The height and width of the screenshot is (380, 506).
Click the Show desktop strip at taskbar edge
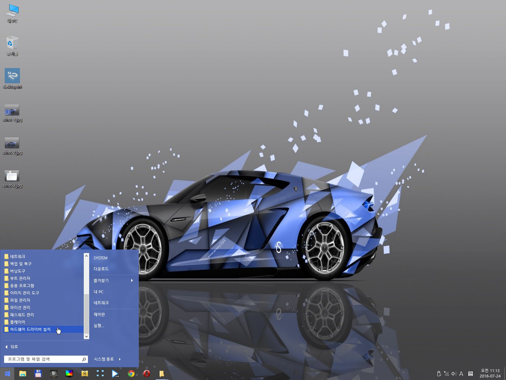(x=505, y=374)
